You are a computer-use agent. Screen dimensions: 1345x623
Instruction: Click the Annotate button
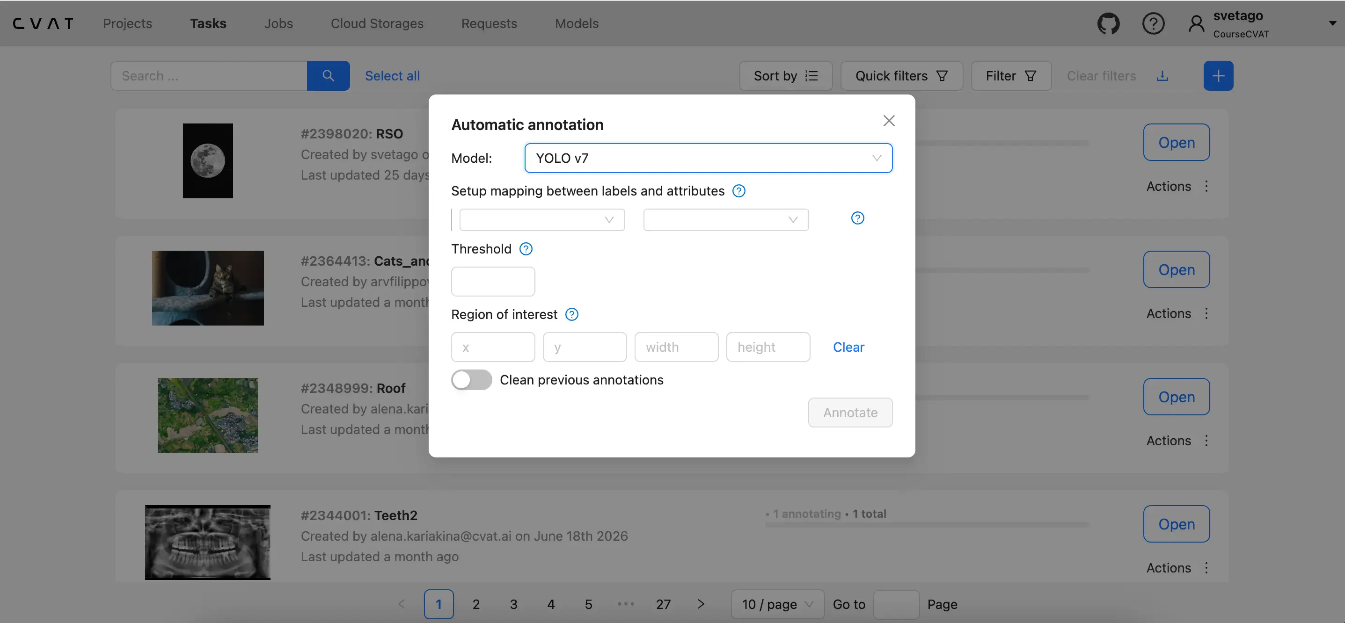(850, 413)
